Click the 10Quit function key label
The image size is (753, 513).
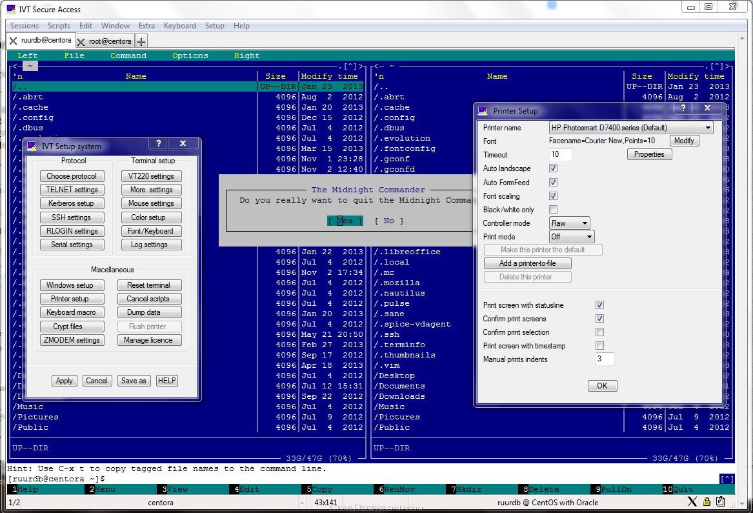[x=678, y=490]
